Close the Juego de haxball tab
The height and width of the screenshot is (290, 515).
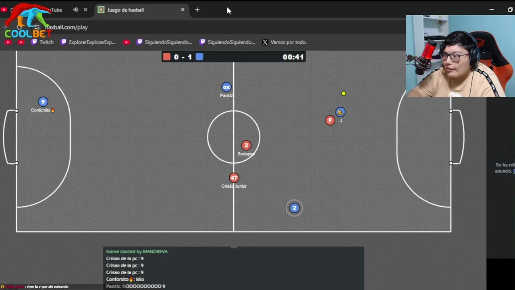coord(183,10)
